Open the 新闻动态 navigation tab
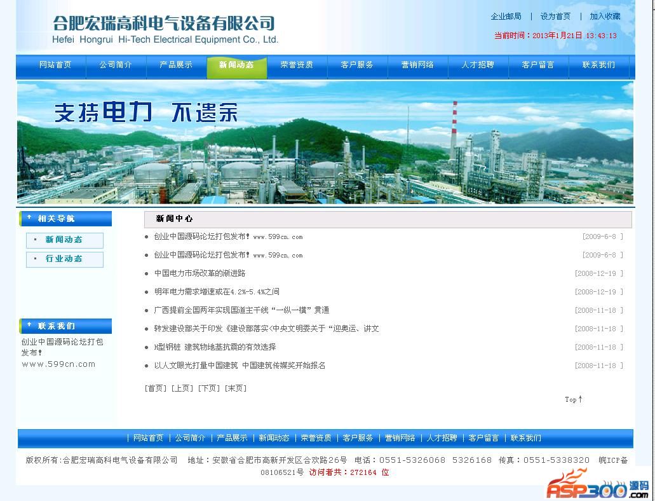The height and width of the screenshot is (501, 655). point(236,65)
